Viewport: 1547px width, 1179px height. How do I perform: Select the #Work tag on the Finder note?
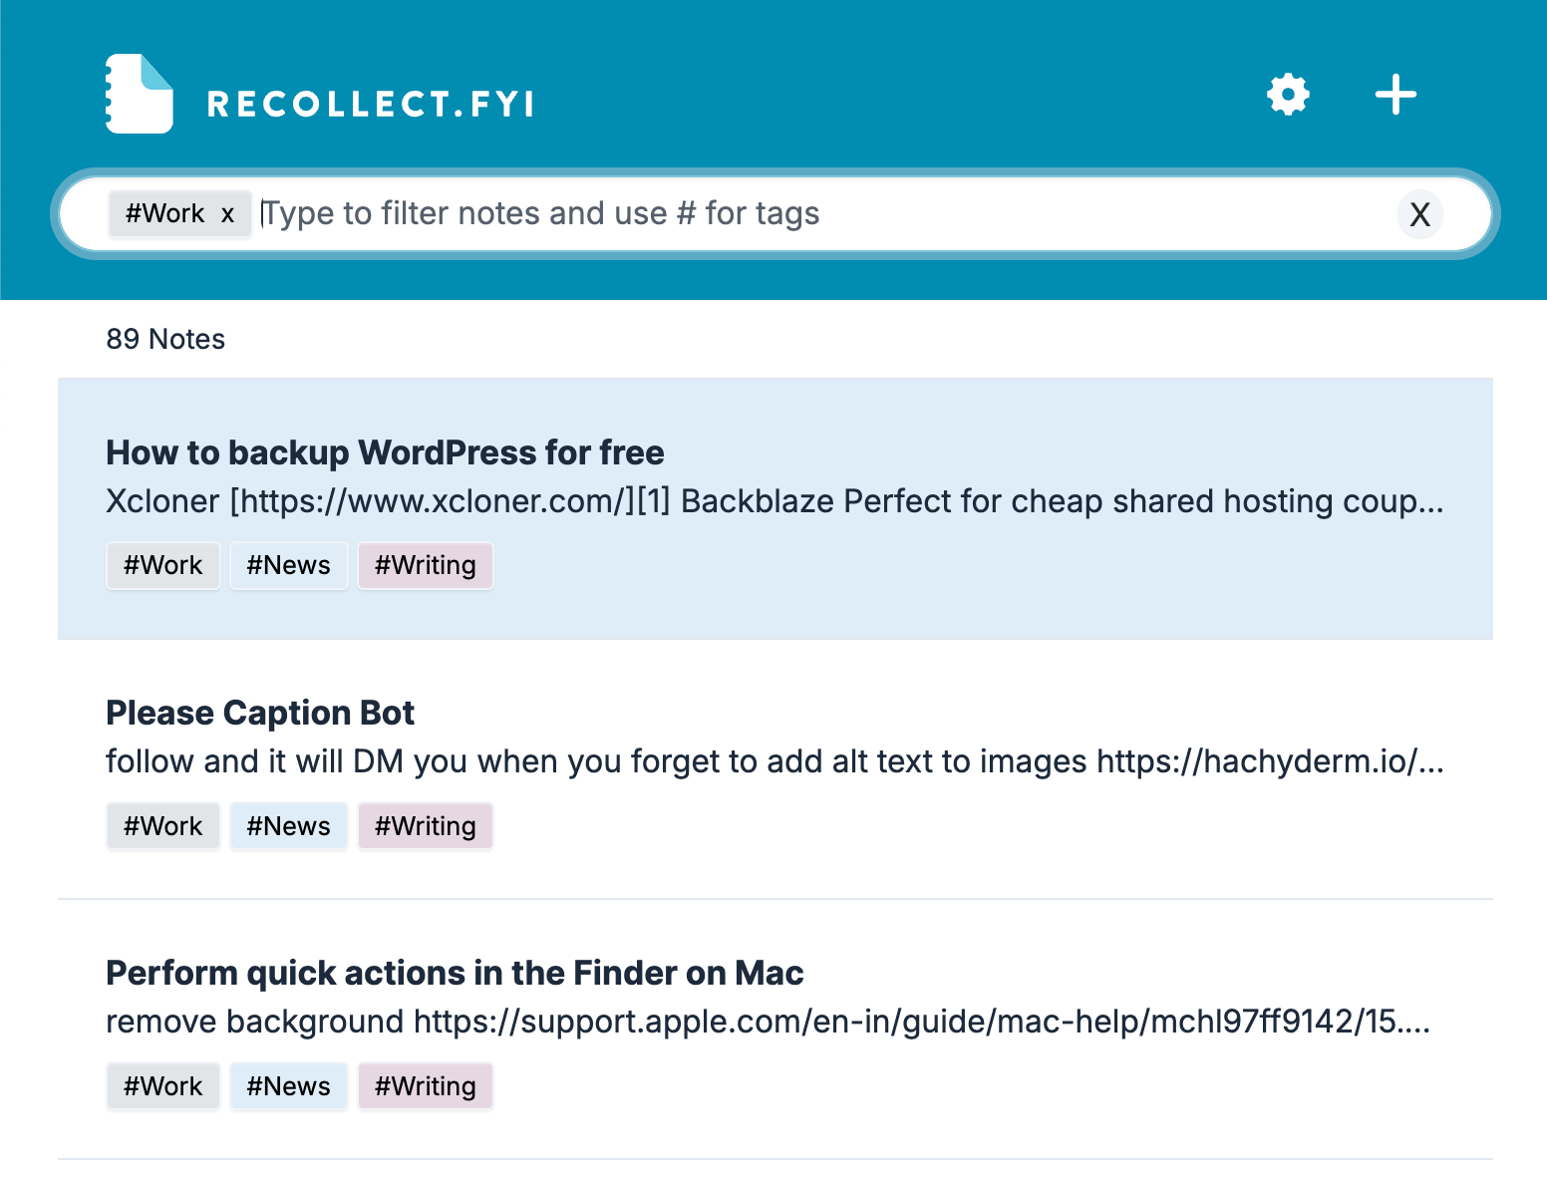click(x=162, y=1085)
